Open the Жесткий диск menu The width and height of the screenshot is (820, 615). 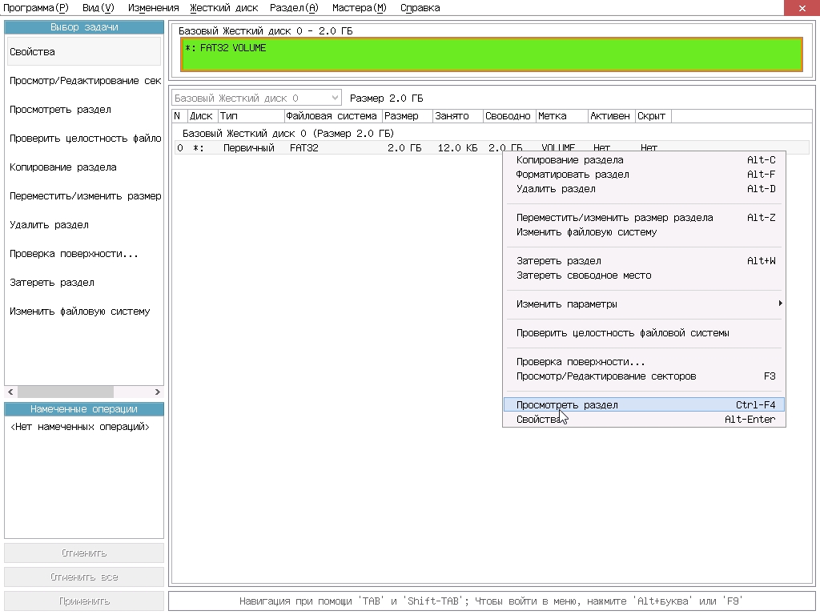223,8
